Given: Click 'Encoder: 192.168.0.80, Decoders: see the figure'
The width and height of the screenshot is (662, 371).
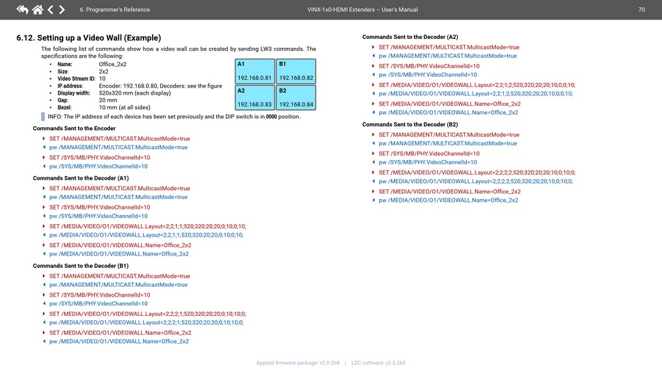Looking at the screenshot, I should 160,86.
